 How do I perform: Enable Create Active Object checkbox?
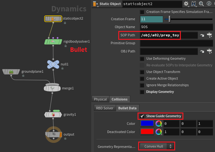pyautogui.click(x=142, y=79)
